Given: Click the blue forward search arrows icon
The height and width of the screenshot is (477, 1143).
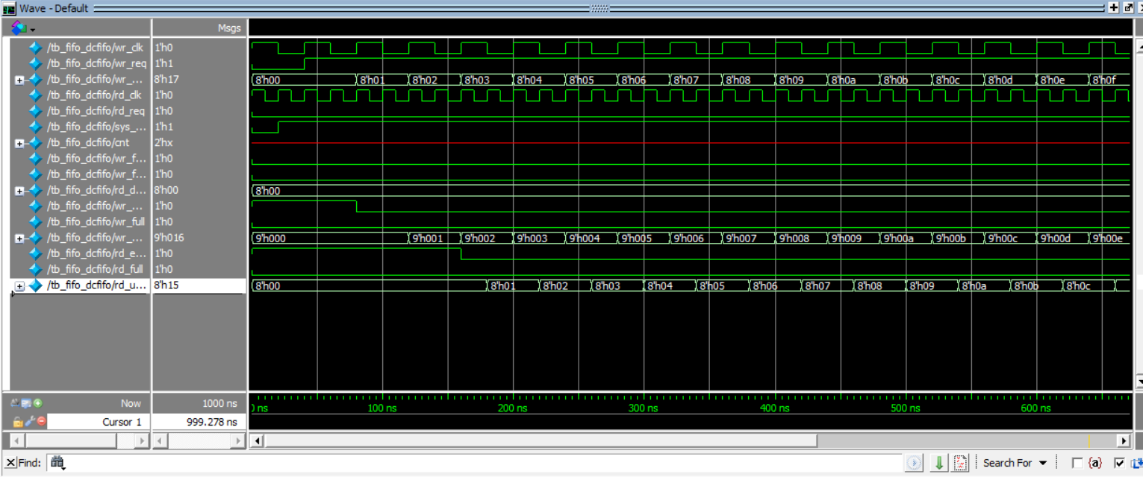Looking at the screenshot, I should point(915,463).
